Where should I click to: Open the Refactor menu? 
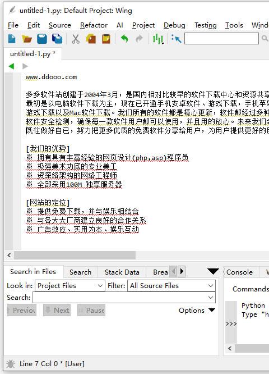[x=94, y=25]
